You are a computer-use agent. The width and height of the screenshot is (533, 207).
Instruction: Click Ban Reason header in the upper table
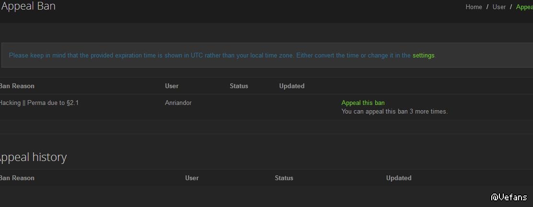pyautogui.click(x=17, y=86)
